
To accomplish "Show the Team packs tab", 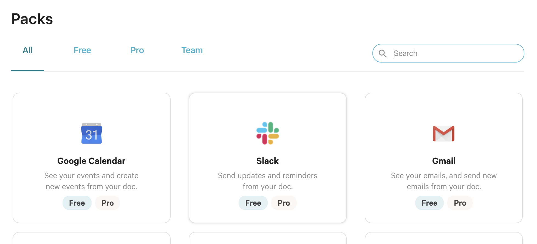I will click(192, 50).
